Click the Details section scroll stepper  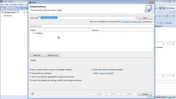pyautogui.click(x=152, y=64)
